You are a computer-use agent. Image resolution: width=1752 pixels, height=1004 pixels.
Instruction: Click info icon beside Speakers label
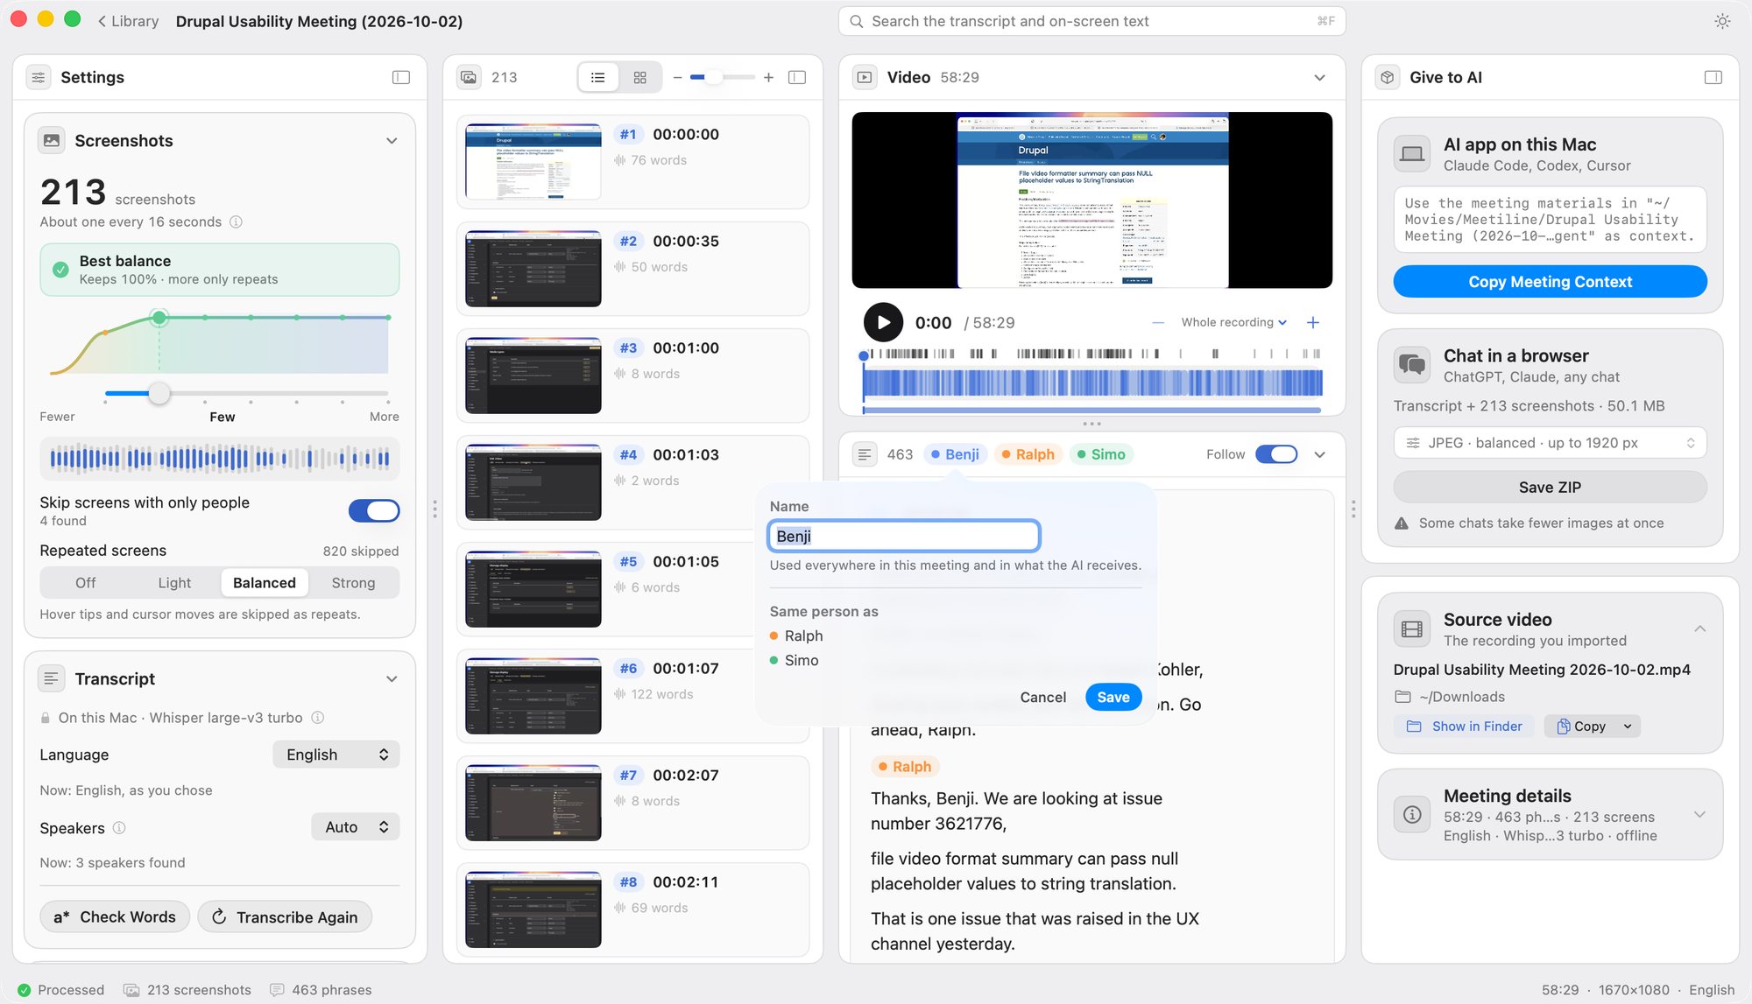point(119,828)
